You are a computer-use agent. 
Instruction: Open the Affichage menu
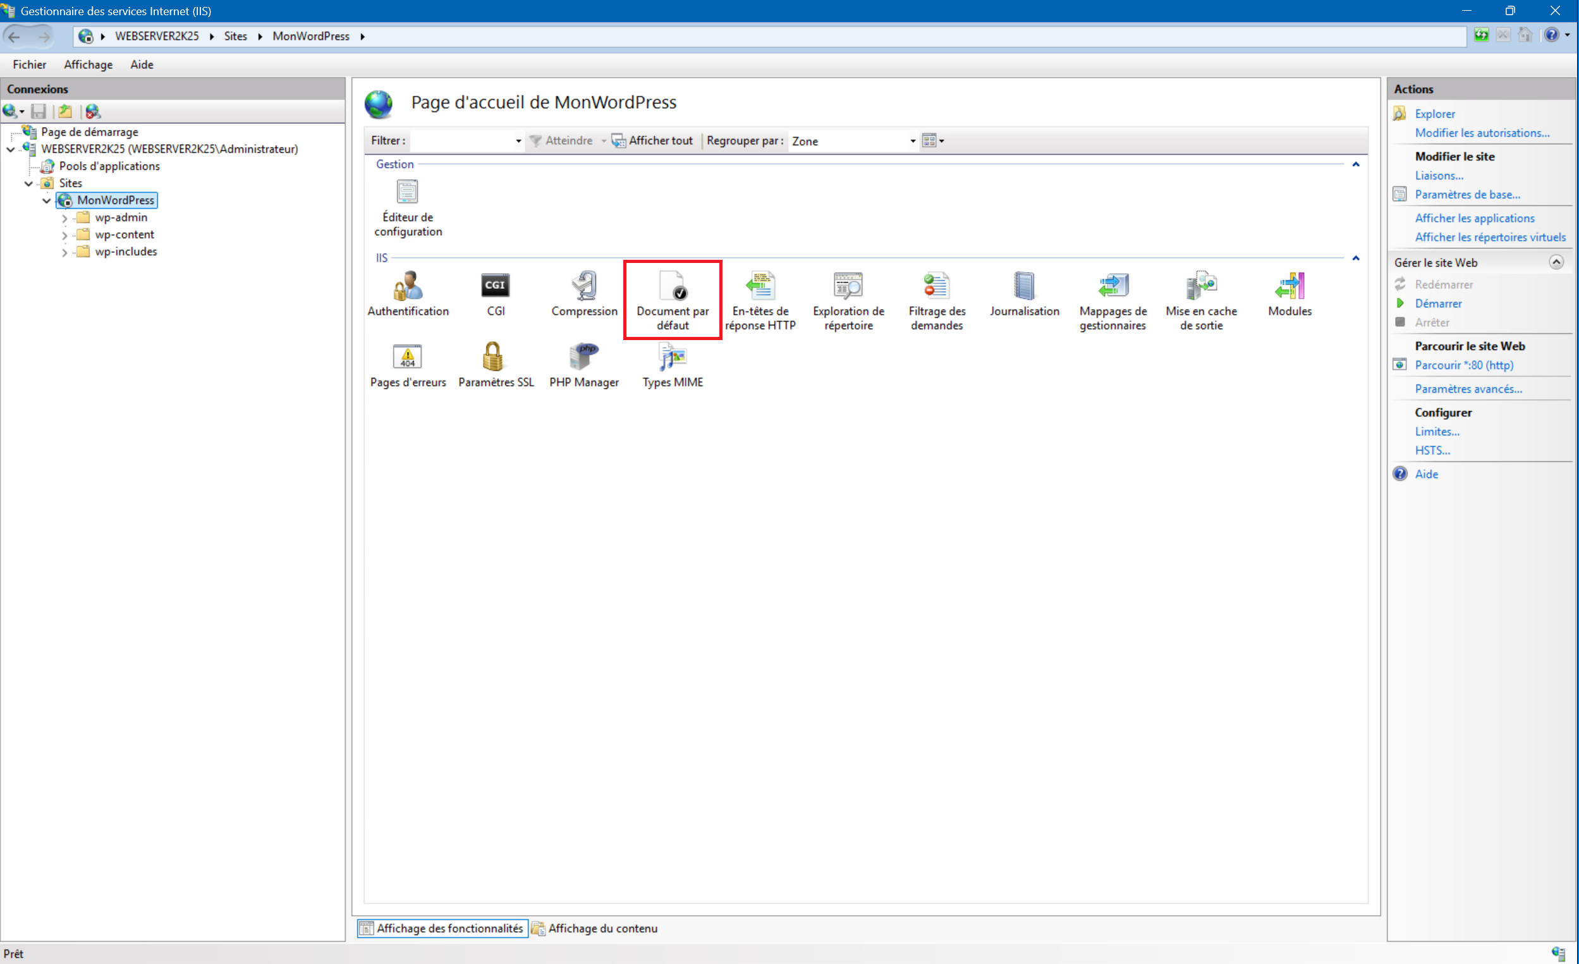[88, 64]
